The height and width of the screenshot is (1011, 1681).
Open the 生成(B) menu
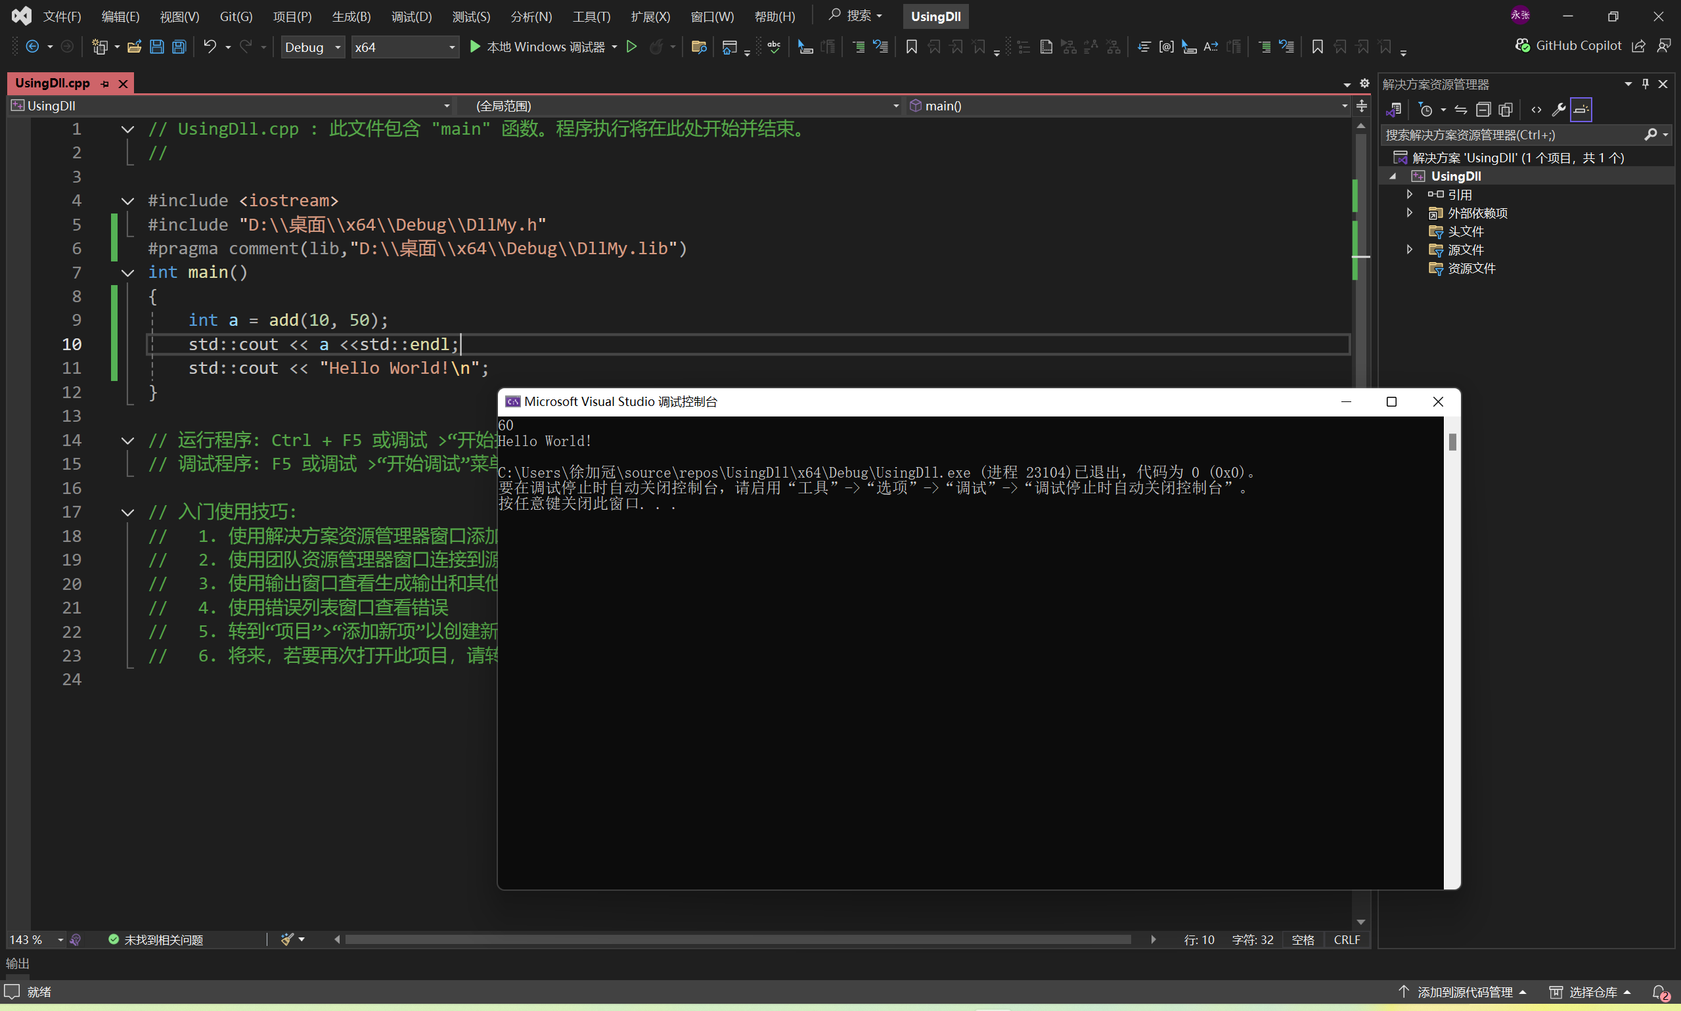351,16
